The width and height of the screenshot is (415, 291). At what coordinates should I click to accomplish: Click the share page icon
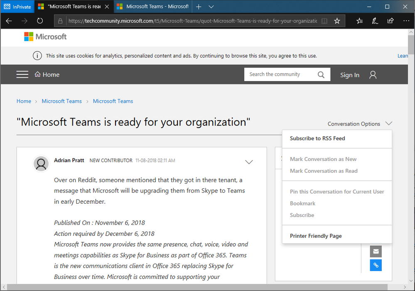390,21
